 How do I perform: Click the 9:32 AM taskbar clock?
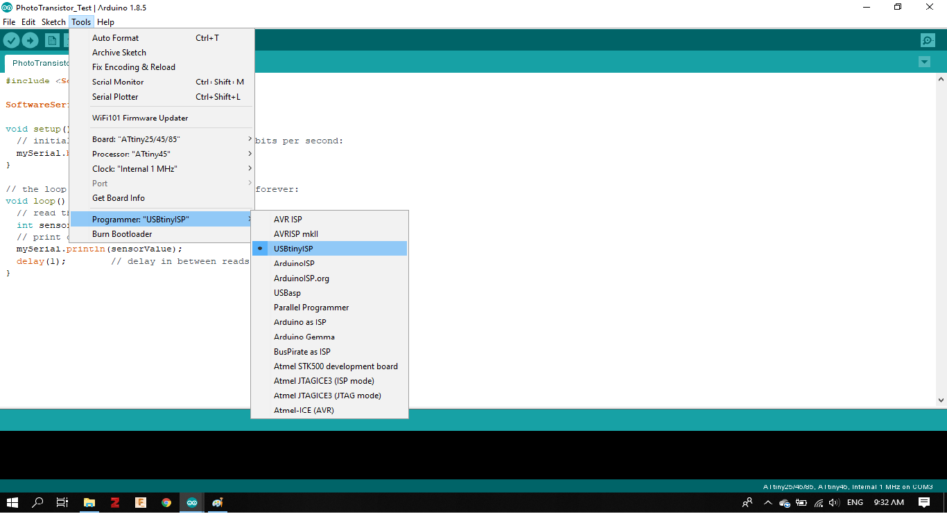(889, 503)
